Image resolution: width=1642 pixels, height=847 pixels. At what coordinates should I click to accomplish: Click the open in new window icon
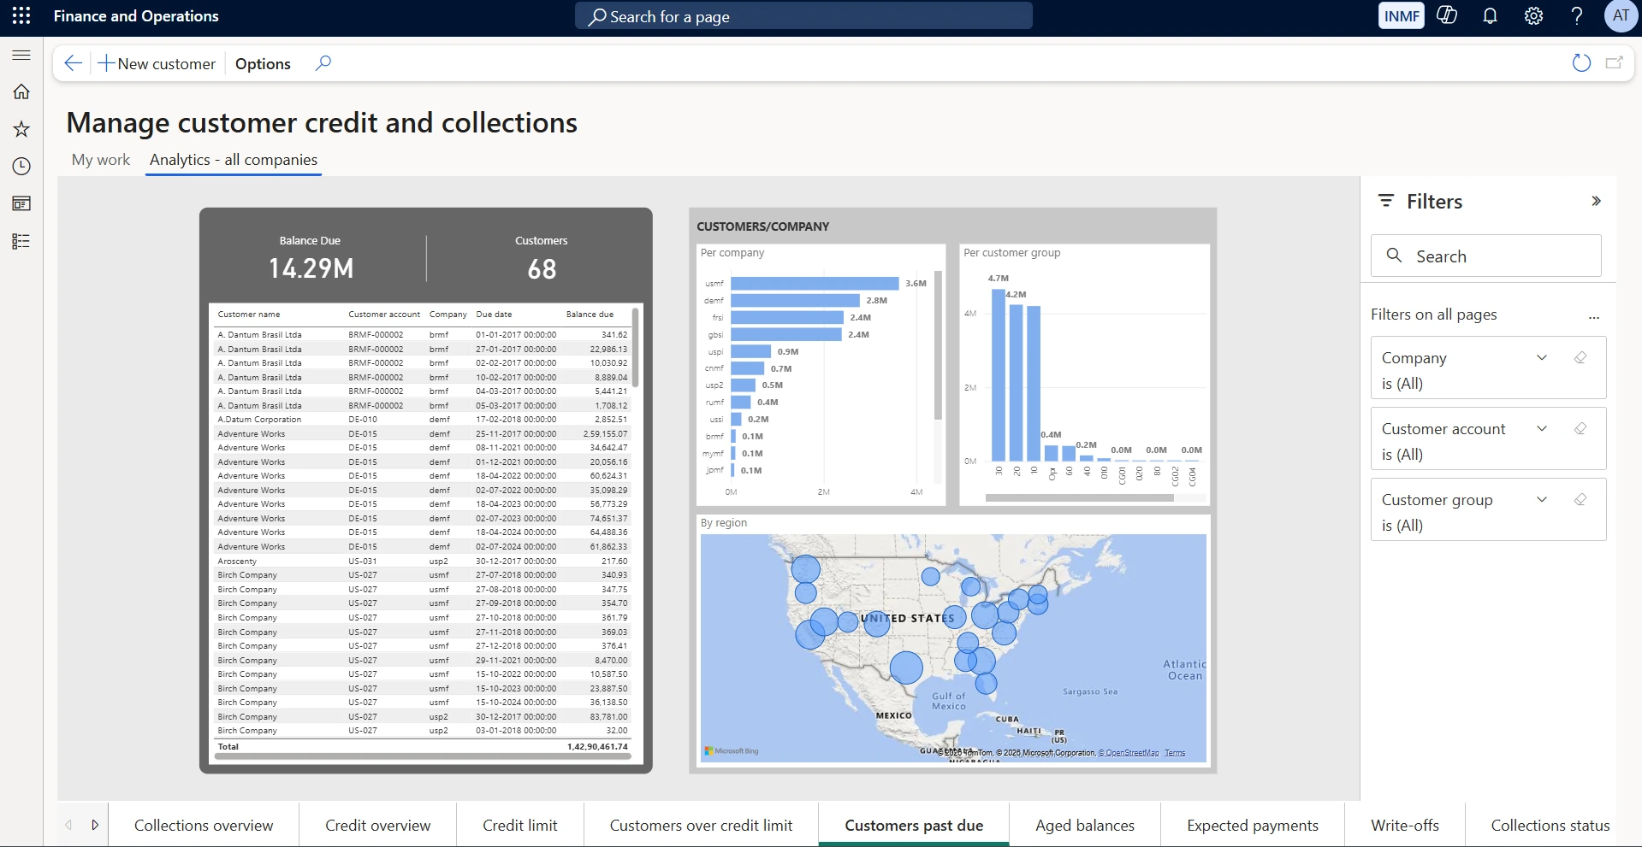point(1615,63)
